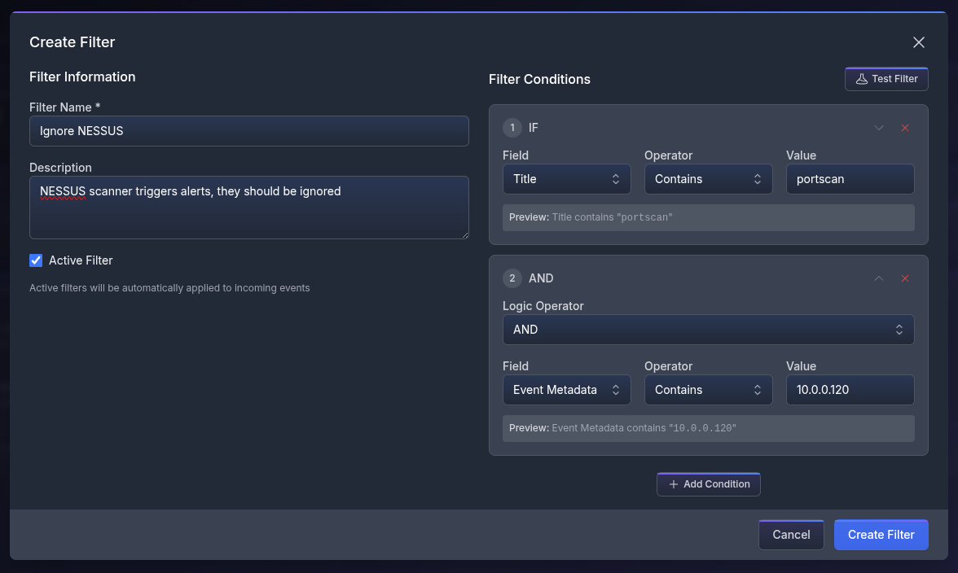Click the number 1 condition badge
The width and height of the screenshot is (958, 573).
tap(512, 128)
